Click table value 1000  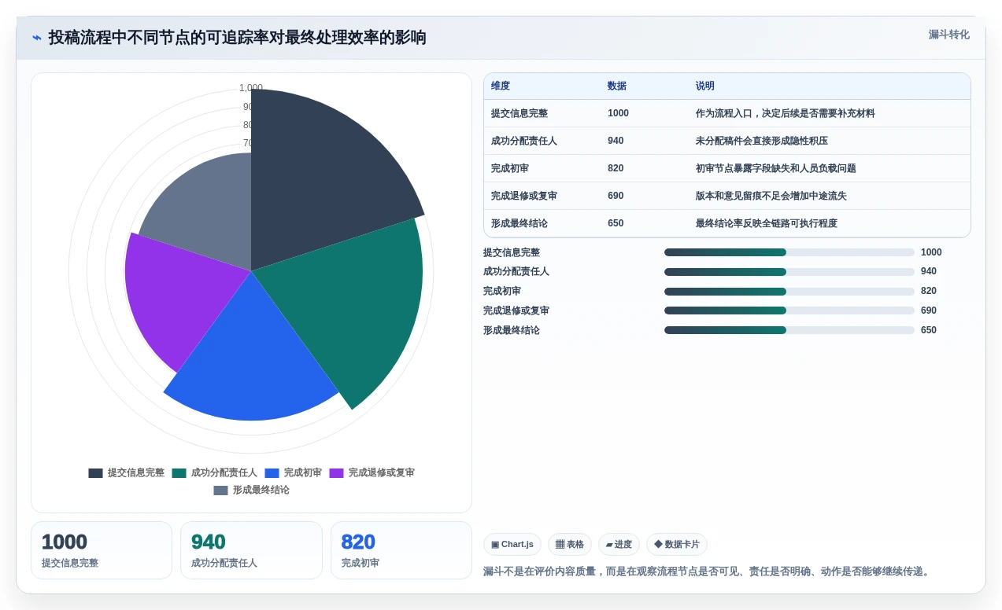pos(618,113)
